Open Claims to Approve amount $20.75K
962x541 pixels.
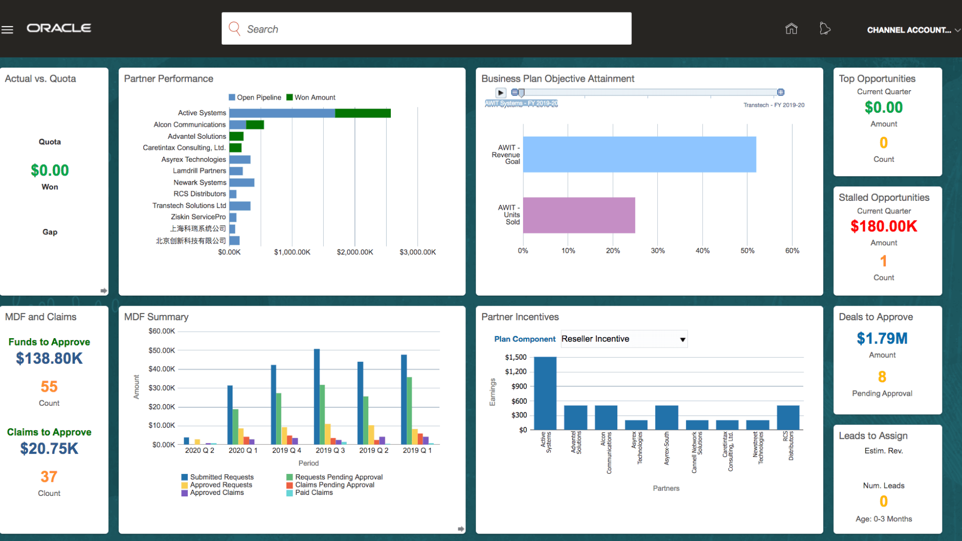click(49, 449)
